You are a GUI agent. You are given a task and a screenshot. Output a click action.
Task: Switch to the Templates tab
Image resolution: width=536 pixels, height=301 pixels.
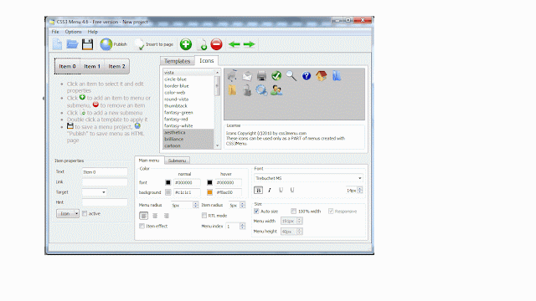(x=177, y=61)
